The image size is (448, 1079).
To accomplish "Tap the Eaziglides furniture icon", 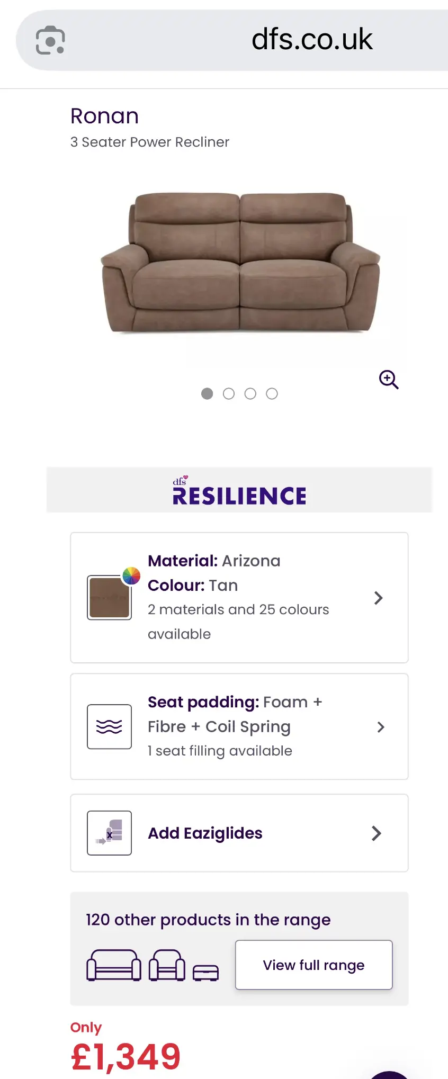I will pos(109,833).
